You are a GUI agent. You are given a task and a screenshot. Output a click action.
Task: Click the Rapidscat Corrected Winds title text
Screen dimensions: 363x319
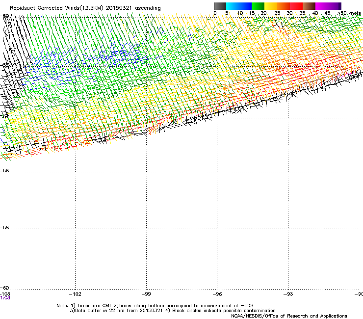[85, 8]
